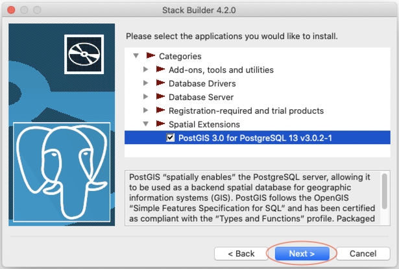This screenshot has width=399, height=269.
Task: Click the PostgreSQL elephant logo
Action: click(x=62, y=172)
